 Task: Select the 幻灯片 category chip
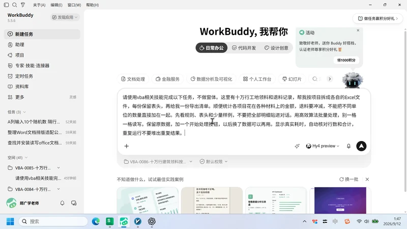(292, 79)
